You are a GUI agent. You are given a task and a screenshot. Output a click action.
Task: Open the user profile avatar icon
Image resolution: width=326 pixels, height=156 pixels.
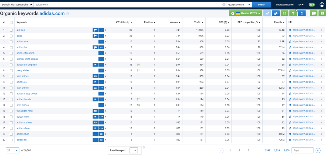[322, 5]
